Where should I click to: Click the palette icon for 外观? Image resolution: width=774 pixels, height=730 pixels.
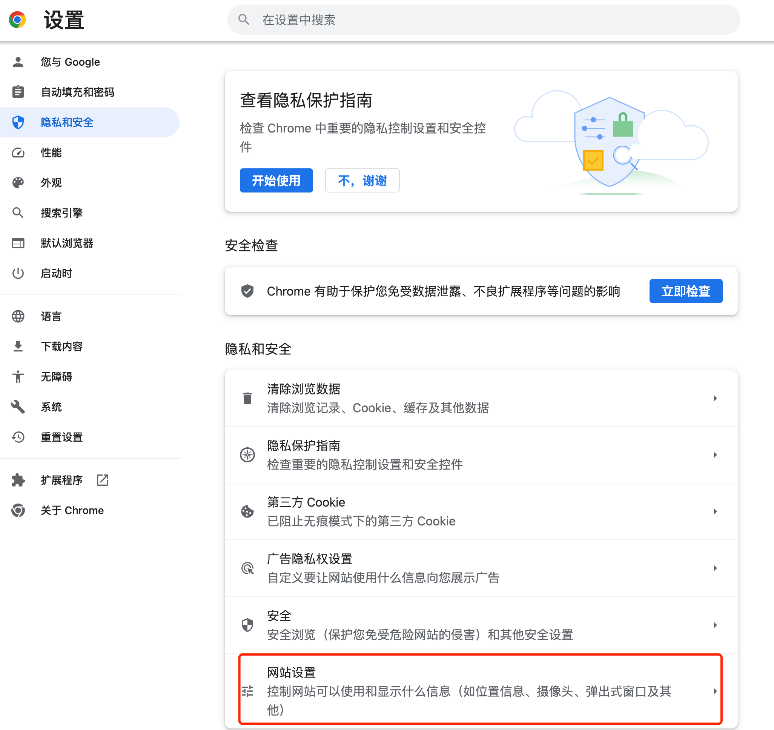coord(18,183)
